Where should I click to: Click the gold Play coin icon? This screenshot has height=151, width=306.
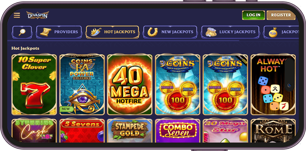pyautogui.click(x=273, y=32)
